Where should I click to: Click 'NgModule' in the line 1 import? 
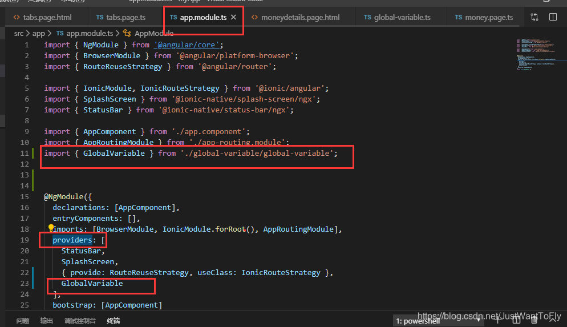tap(101, 45)
